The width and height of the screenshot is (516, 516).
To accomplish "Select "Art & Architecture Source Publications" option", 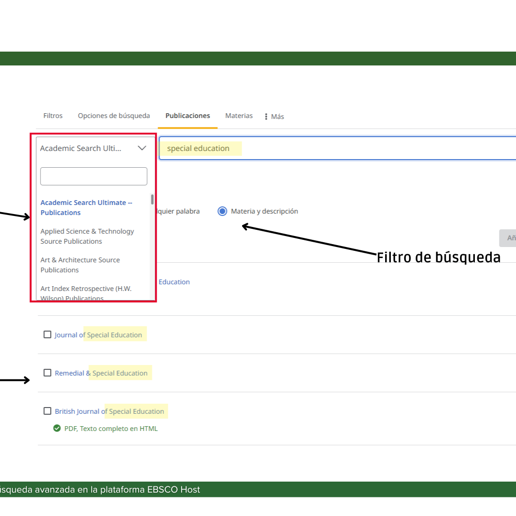I will click(x=80, y=265).
